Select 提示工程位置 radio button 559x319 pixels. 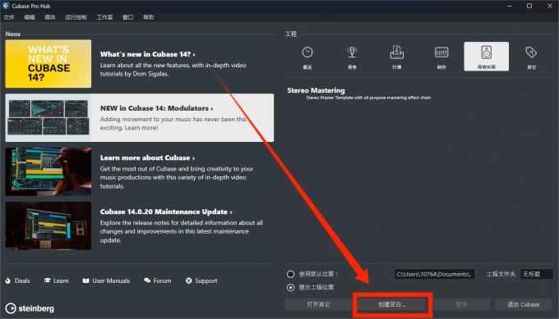click(x=290, y=287)
